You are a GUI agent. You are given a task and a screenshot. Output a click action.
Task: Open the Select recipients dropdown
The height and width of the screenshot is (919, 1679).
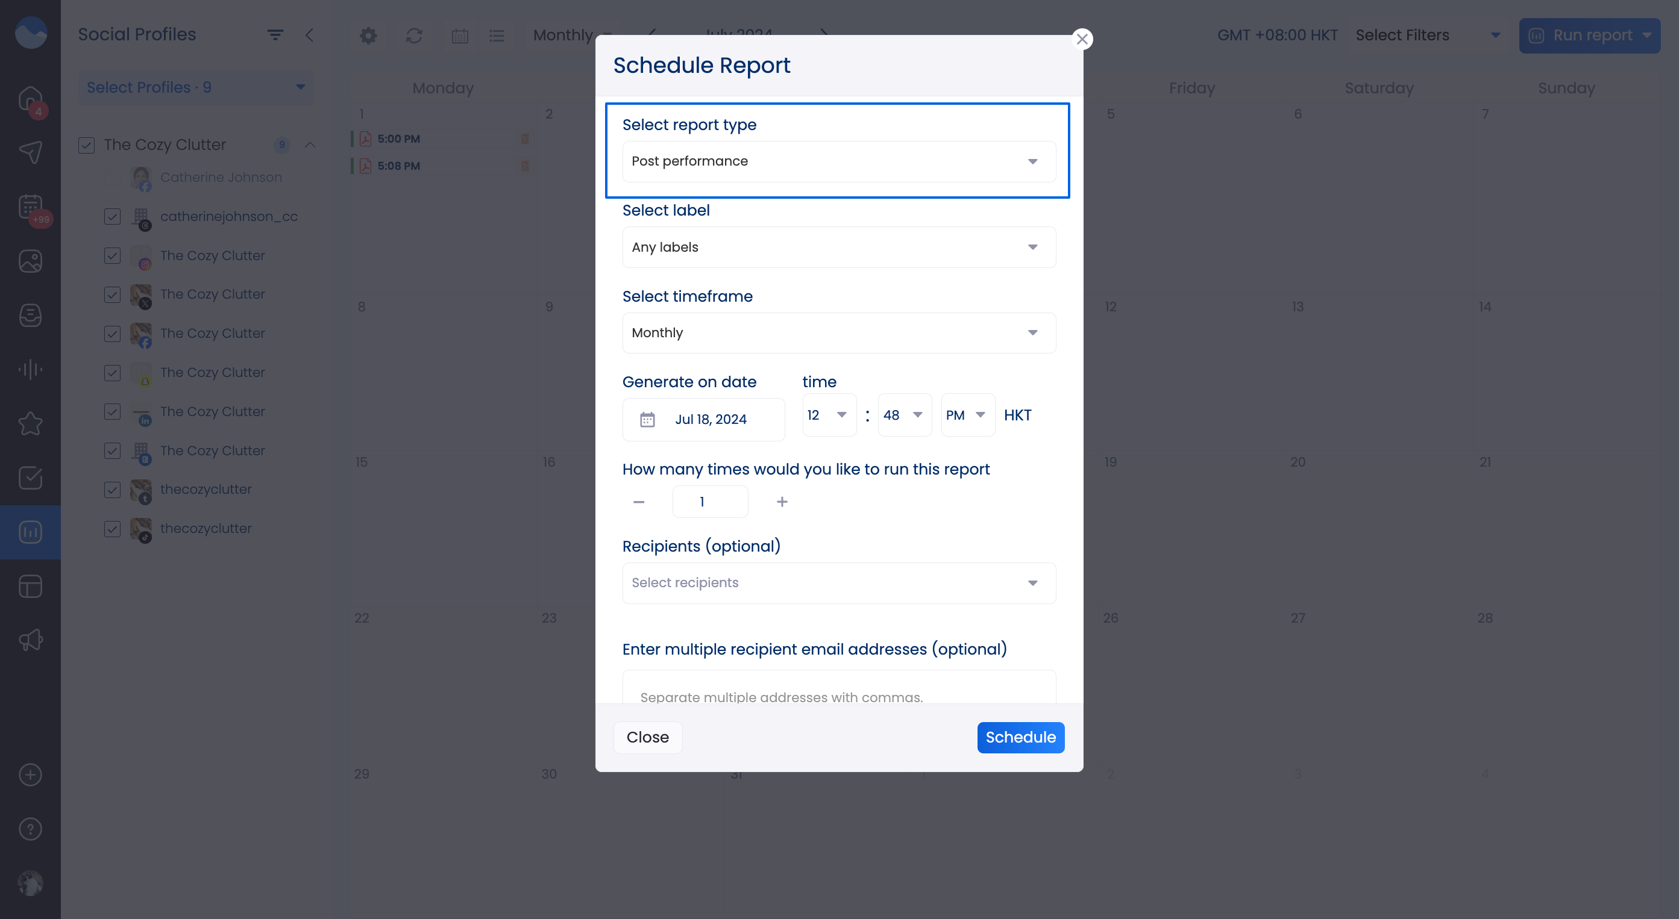coord(838,583)
